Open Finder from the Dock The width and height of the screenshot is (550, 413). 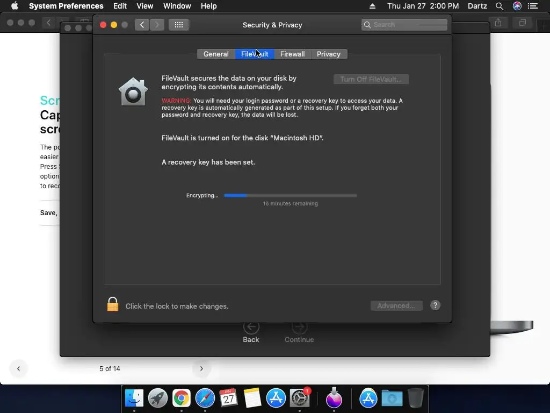[134, 398]
